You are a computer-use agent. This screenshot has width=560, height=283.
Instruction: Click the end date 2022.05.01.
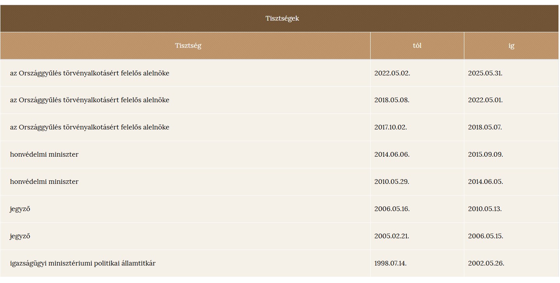(x=485, y=100)
